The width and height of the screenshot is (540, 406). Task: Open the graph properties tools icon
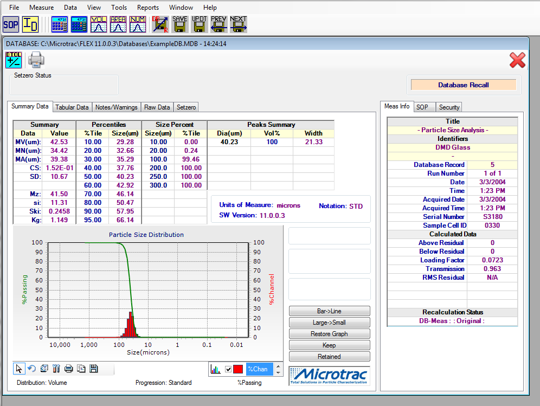coord(56,369)
